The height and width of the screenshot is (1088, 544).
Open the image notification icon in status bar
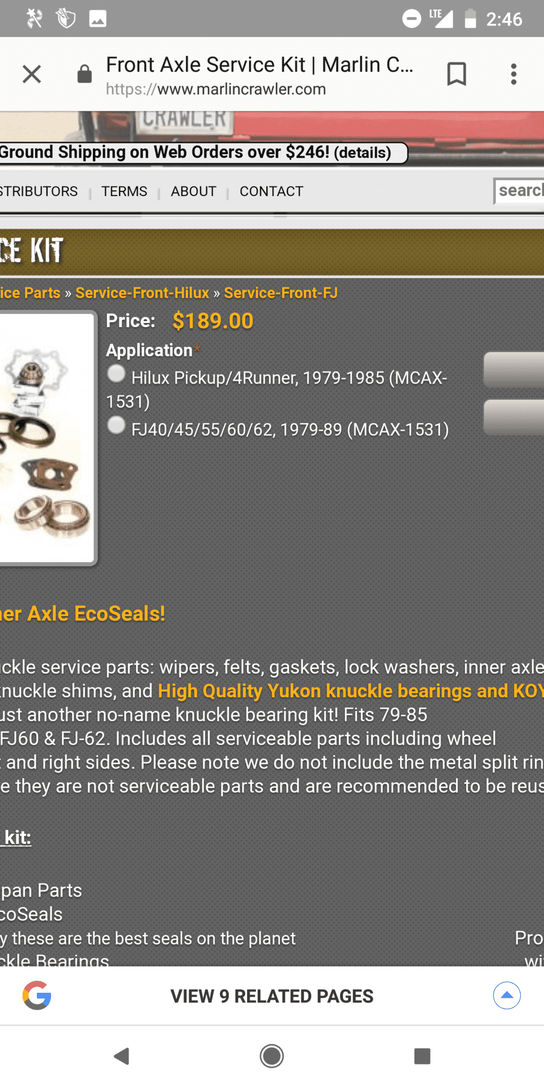click(97, 19)
